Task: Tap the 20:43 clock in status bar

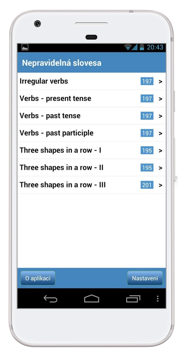Action: pyautogui.click(x=155, y=47)
